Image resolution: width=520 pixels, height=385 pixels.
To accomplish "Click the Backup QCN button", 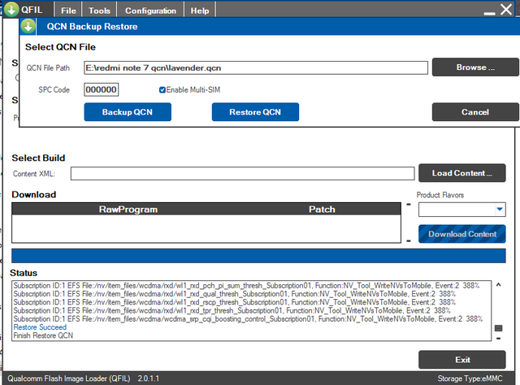I will point(128,112).
